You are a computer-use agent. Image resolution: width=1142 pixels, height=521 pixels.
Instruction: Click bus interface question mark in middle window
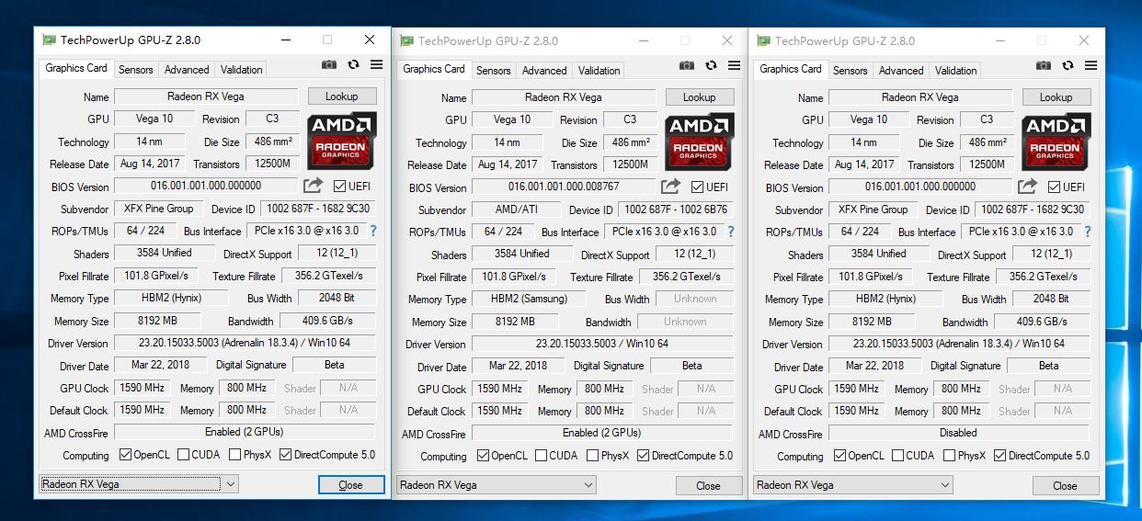(731, 232)
